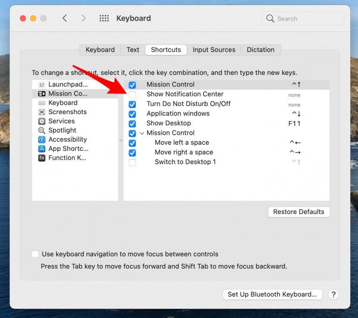The height and width of the screenshot is (318, 358).
Task: Select the Accessibility shortcuts category
Action: [x=67, y=139]
